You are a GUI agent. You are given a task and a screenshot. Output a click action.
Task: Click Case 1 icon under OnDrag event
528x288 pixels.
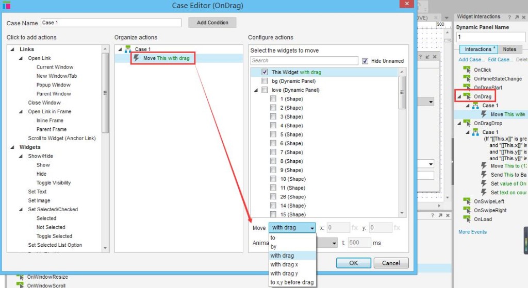point(475,105)
